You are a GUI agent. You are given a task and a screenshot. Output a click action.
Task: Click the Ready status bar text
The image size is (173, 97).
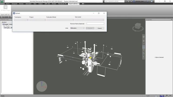tap(3, 96)
